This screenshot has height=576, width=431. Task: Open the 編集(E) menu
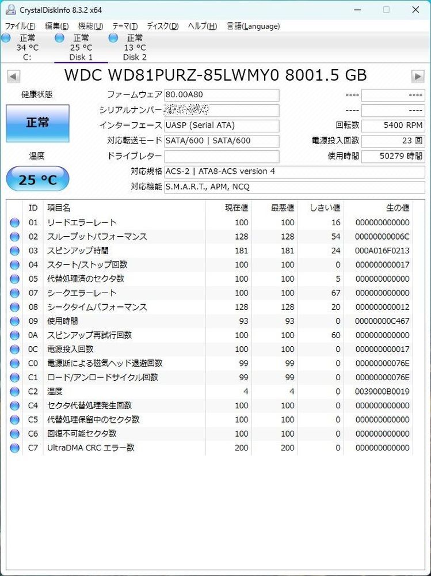point(56,26)
